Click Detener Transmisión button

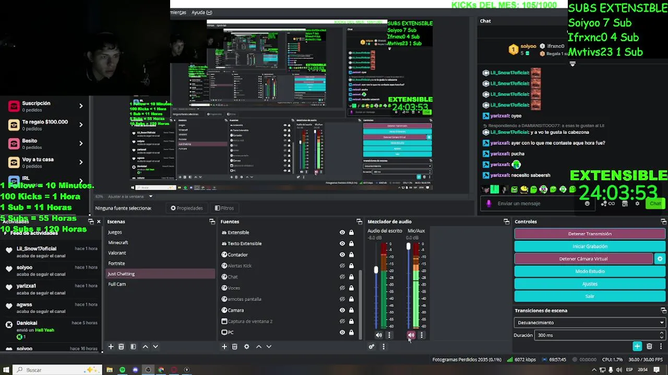590,234
